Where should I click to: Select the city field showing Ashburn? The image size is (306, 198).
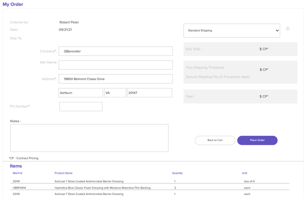[x=81, y=93]
